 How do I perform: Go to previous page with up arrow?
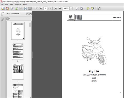pyautogui.click(x=36, y=8)
